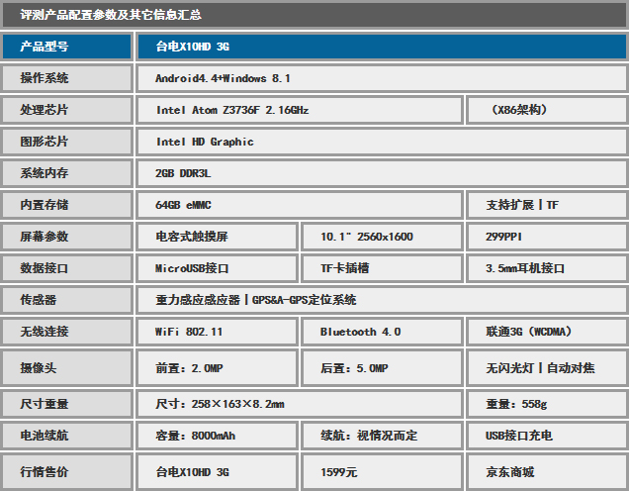This screenshot has height=491, width=629.
Task: Select the 尺寸重量 label
Action: pyautogui.click(x=67, y=404)
